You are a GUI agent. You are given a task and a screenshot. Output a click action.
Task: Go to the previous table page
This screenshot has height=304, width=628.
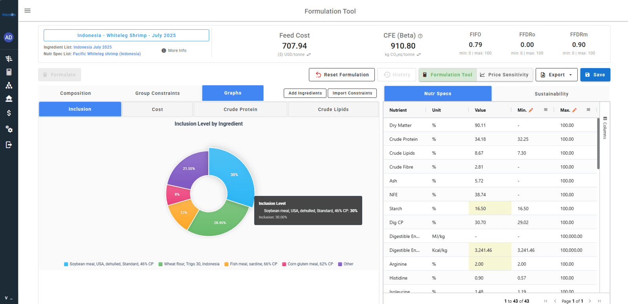(555, 301)
